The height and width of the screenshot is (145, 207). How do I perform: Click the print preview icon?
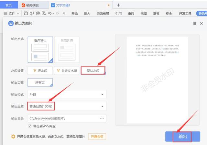[44, 14]
